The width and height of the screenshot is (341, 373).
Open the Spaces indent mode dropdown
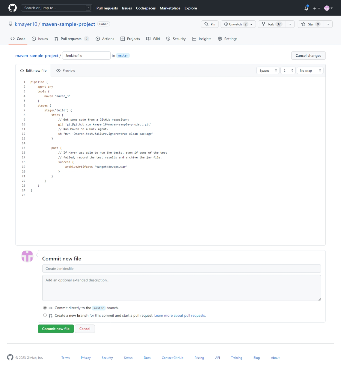pos(268,71)
